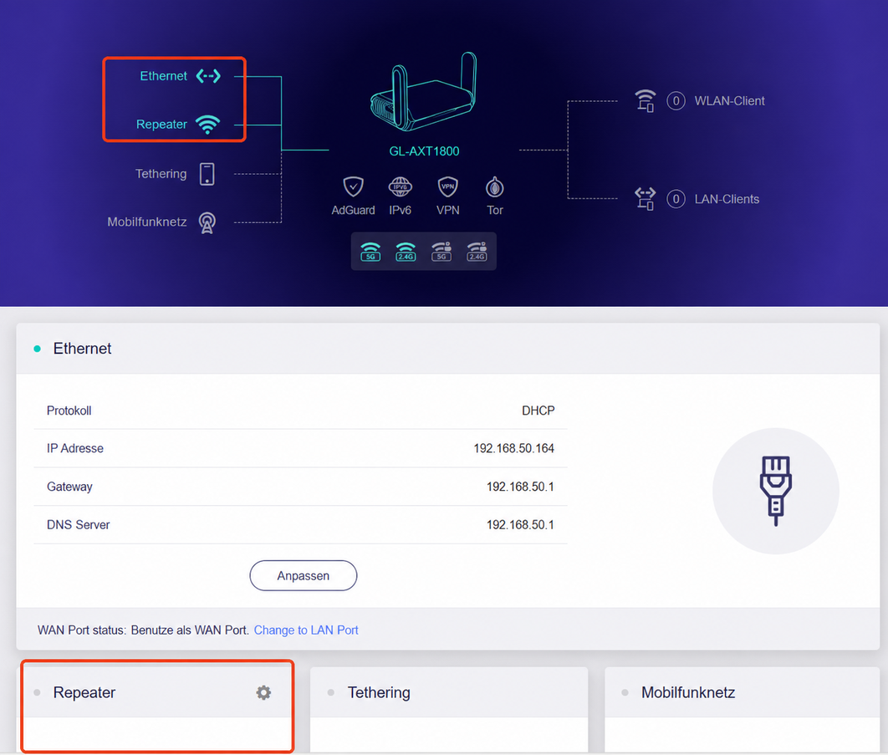
Task: Click the Ethernet card heading
Action: pos(82,349)
